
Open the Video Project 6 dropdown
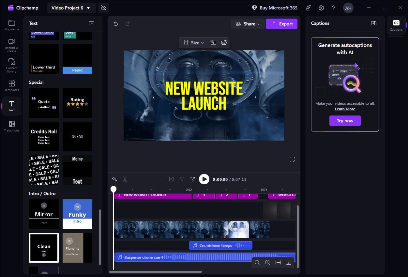point(71,8)
